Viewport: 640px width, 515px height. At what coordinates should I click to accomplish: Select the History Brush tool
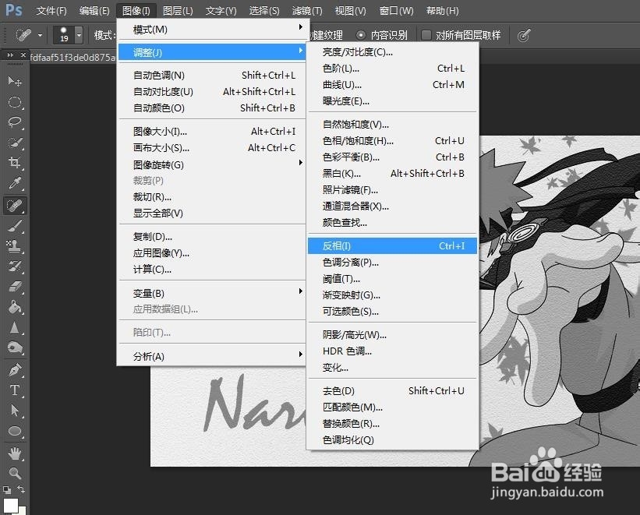point(15,266)
